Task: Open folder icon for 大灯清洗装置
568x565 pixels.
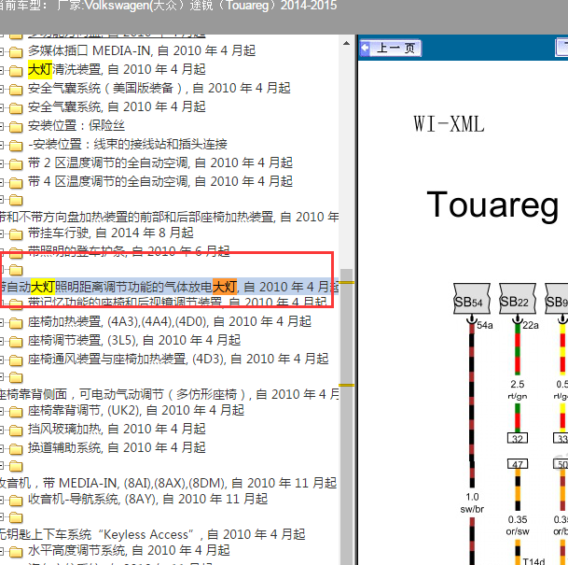Action: pos(16,71)
